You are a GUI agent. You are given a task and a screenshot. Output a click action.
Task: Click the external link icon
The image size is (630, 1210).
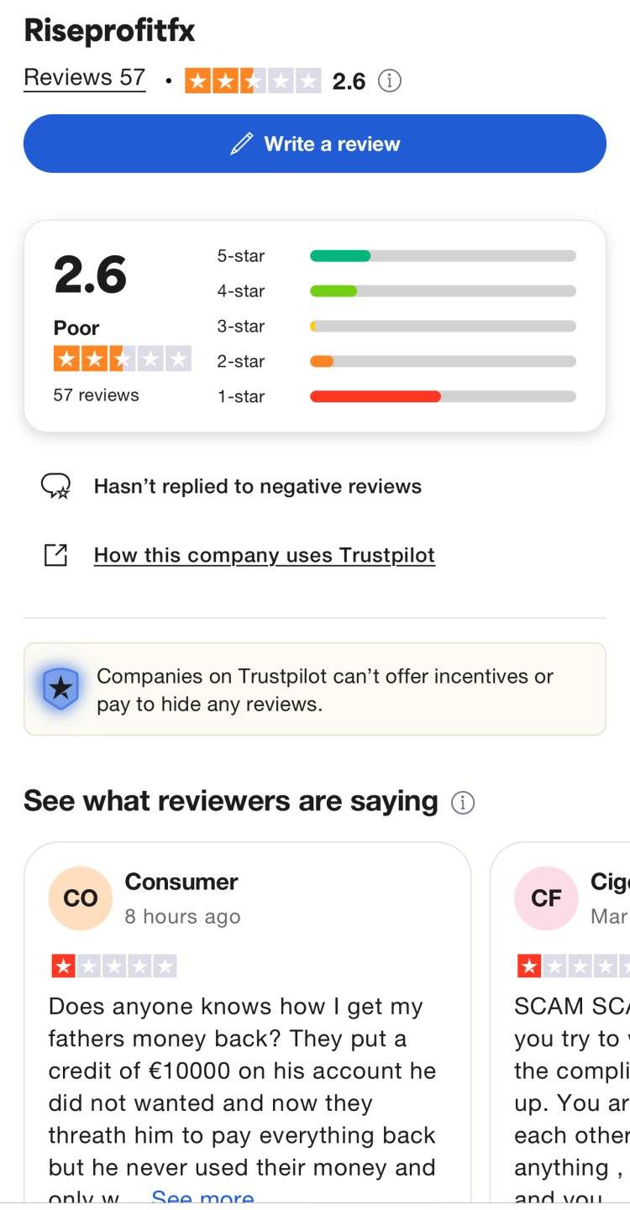(55, 555)
